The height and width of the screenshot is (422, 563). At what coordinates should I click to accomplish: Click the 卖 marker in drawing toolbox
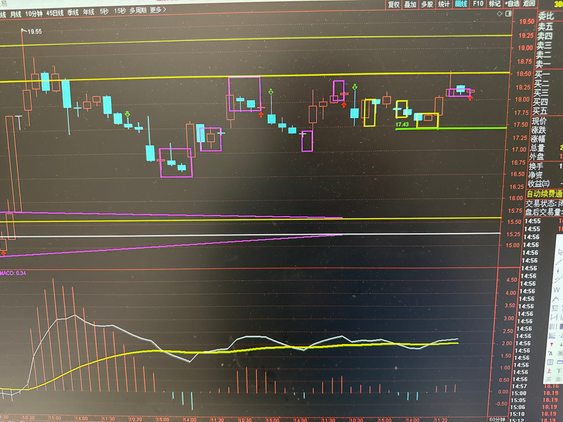(559, 379)
